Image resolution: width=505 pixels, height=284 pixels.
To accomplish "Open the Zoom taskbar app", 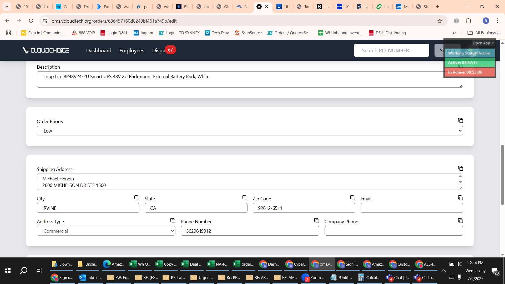I will click(313, 277).
